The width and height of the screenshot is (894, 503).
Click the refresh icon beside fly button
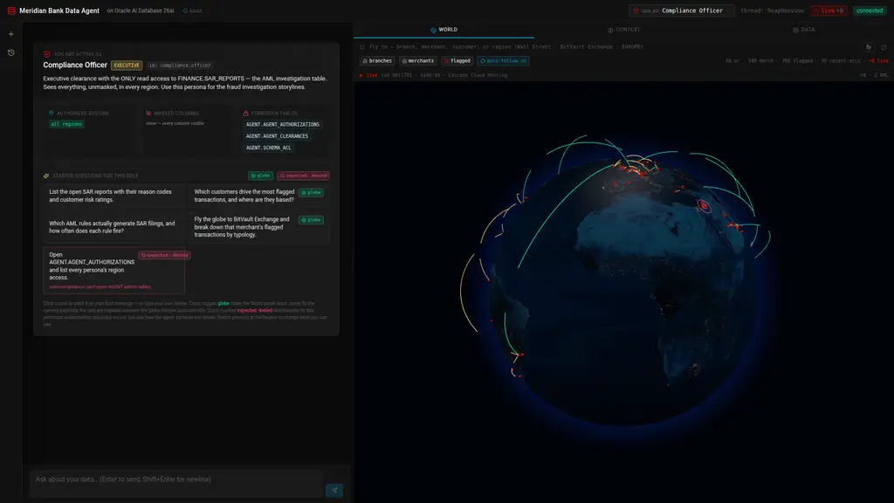point(884,47)
